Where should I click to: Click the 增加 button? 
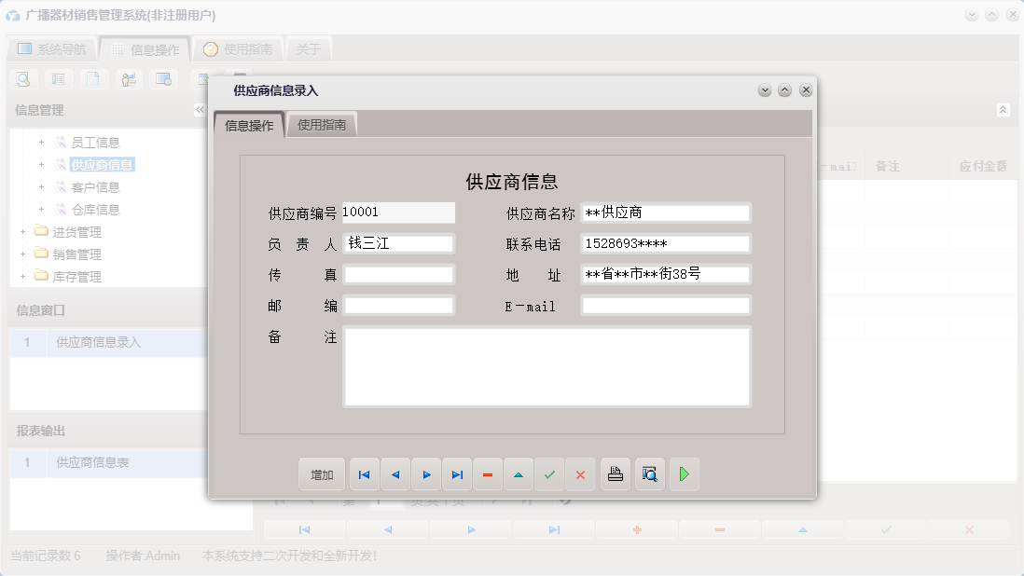pos(321,474)
